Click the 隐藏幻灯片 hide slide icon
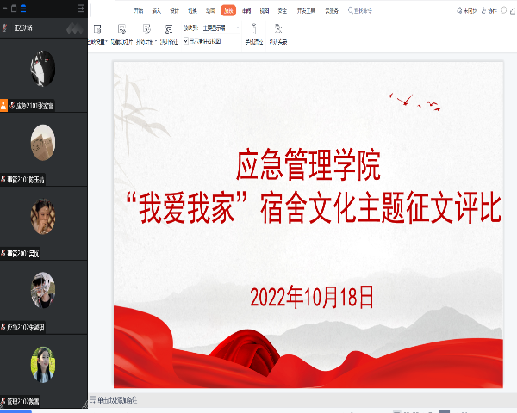Image resolution: width=517 pixels, height=413 pixels. coord(122,29)
